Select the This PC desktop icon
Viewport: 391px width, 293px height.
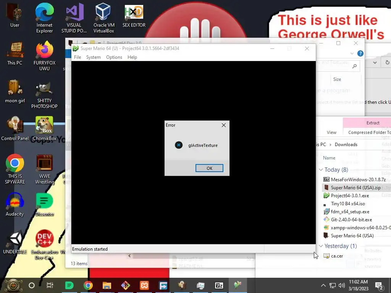15,53
